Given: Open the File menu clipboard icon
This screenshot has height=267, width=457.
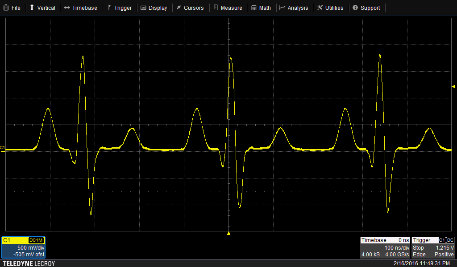Looking at the screenshot, I should (x=6, y=8).
